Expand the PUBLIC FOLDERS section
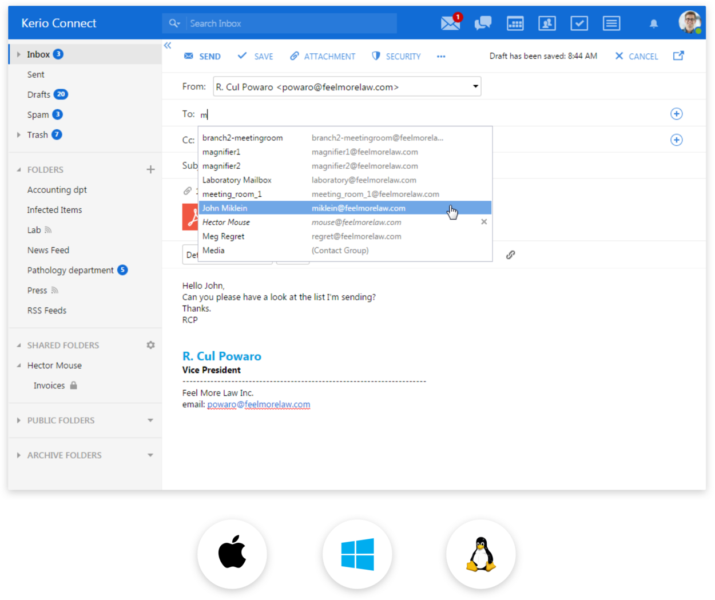Screen dimensions: 715x600 tap(19, 420)
